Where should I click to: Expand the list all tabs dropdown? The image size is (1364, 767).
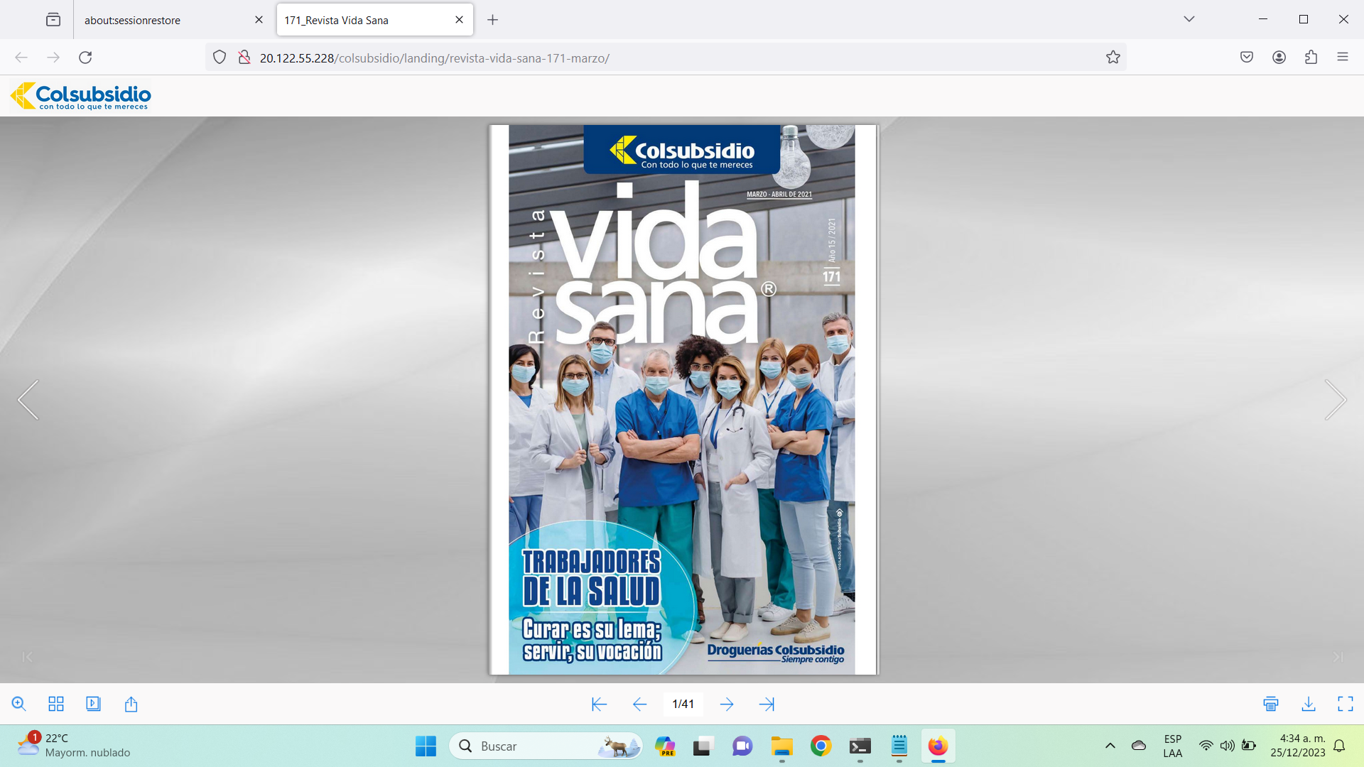1189,19
